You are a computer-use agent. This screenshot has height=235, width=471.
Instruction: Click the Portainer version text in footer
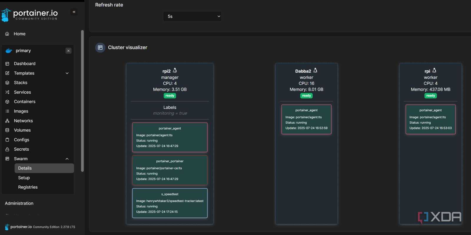54,227
